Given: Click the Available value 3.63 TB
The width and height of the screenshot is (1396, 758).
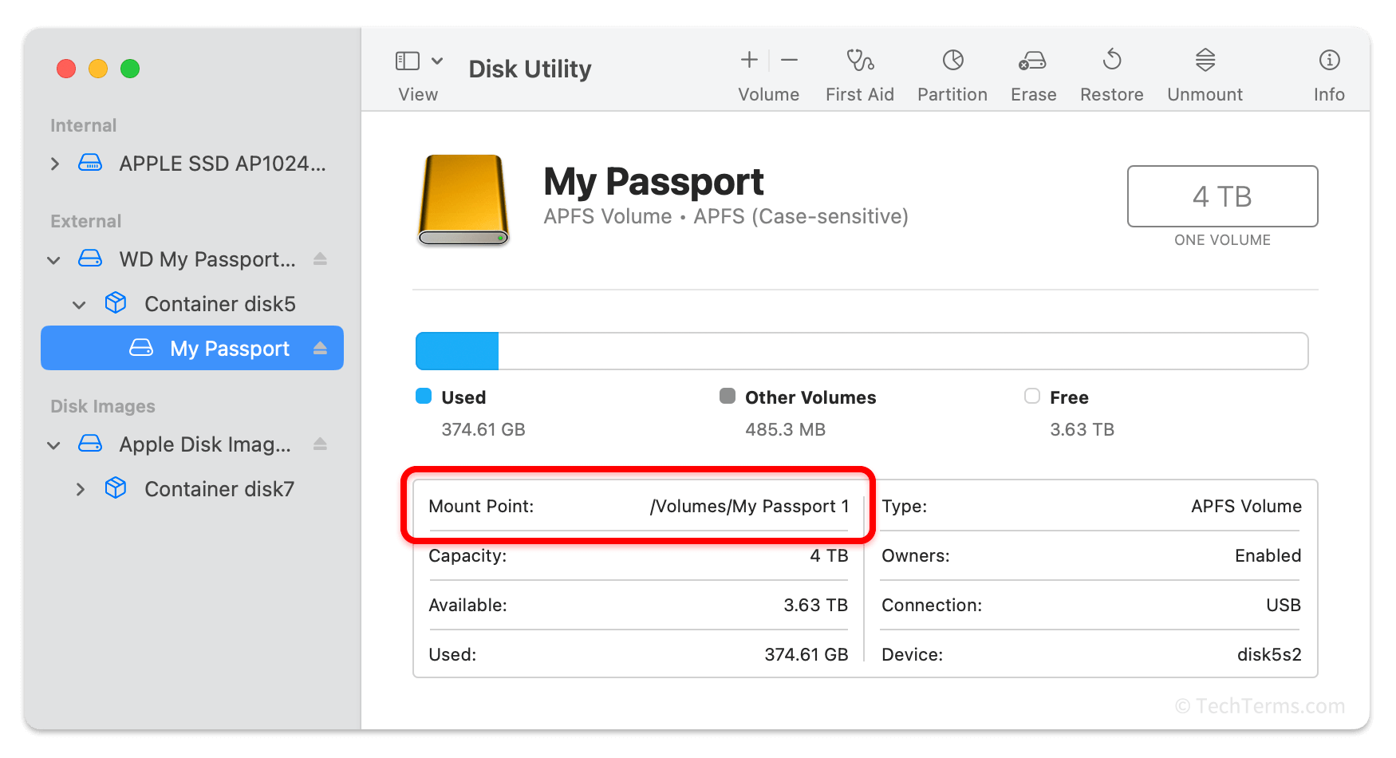Looking at the screenshot, I should 815,605.
